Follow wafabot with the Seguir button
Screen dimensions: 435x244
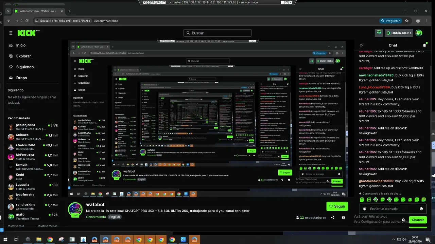tap(337, 206)
